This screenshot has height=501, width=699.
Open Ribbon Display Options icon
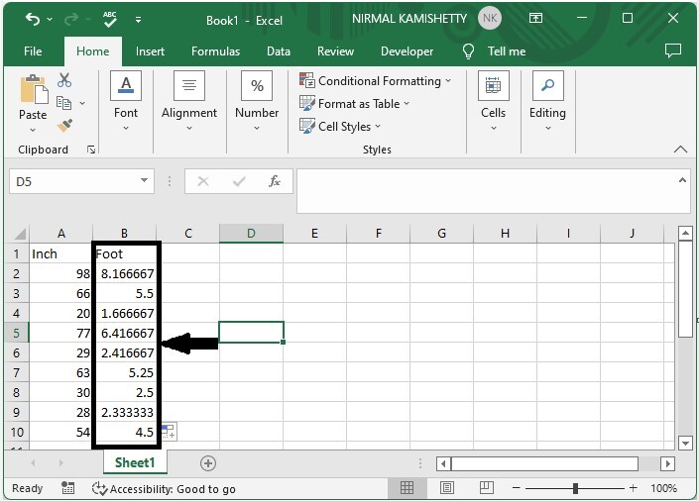[535, 18]
